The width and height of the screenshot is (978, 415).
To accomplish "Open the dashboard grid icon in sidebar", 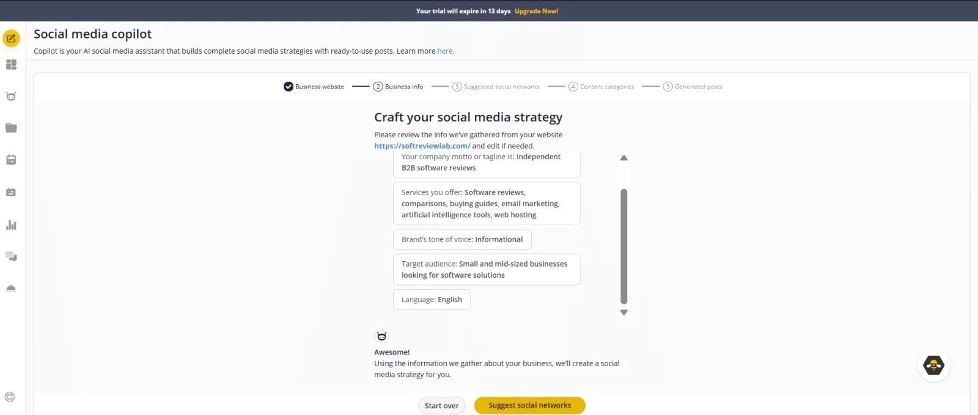I will coord(11,65).
